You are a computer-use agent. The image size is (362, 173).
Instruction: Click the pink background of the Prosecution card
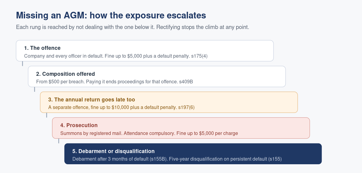[271, 128]
